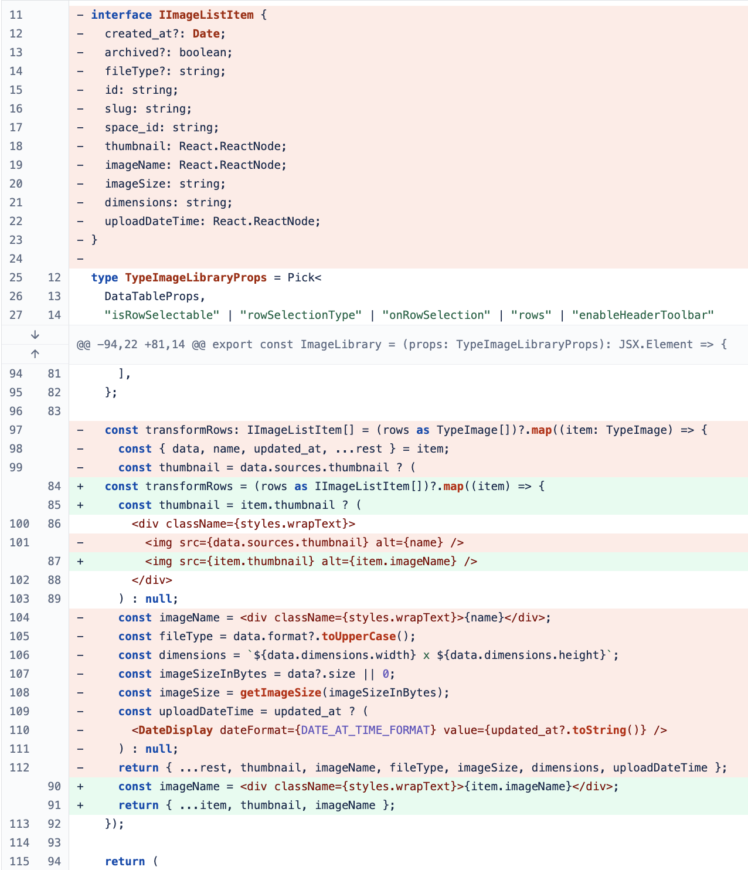The image size is (748, 870).
Task: Click old line number 97
Action: [x=16, y=430]
